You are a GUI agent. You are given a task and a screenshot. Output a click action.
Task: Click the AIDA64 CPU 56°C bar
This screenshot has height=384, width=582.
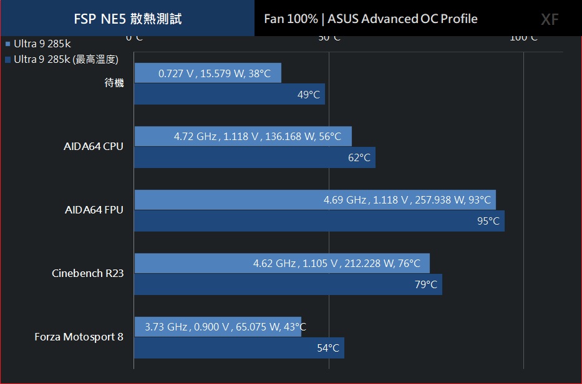[x=243, y=136]
